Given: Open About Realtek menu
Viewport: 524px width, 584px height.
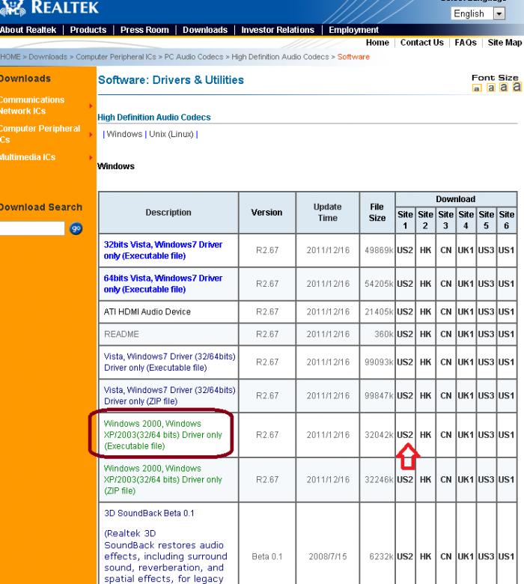Looking at the screenshot, I should point(28,30).
